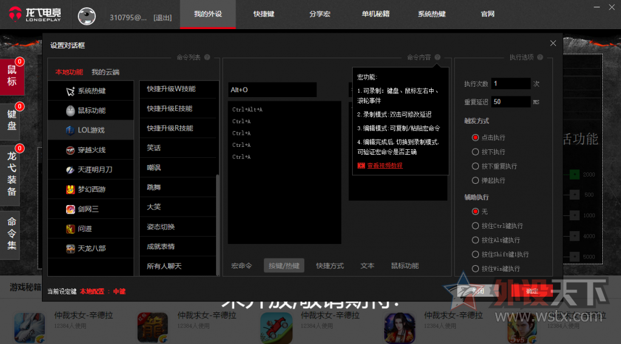
Task: Click the 确定 confirm button
Action: [532, 291]
